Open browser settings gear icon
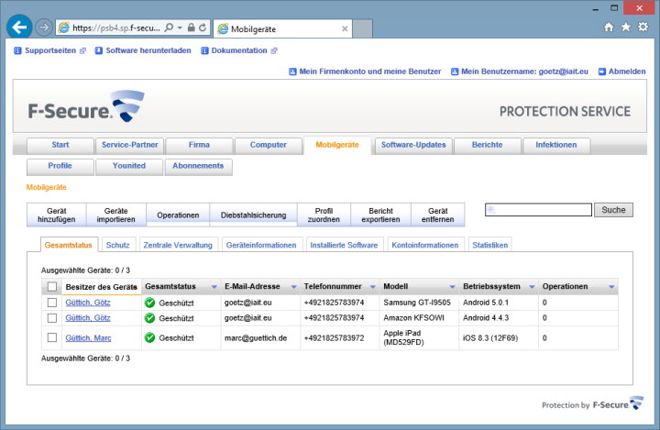This screenshot has width=660, height=430. coord(643,28)
